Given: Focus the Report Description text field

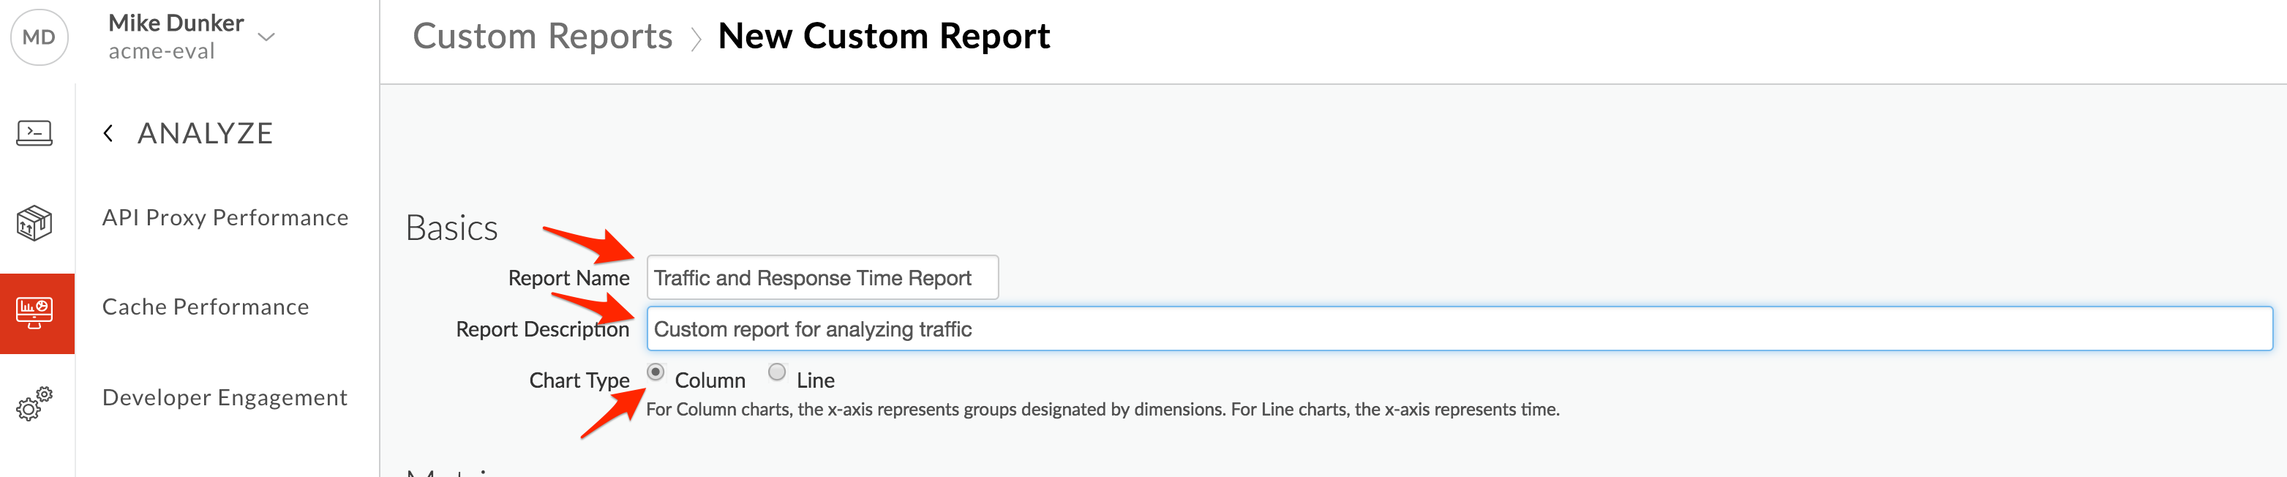Looking at the screenshot, I should pyautogui.click(x=1459, y=328).
